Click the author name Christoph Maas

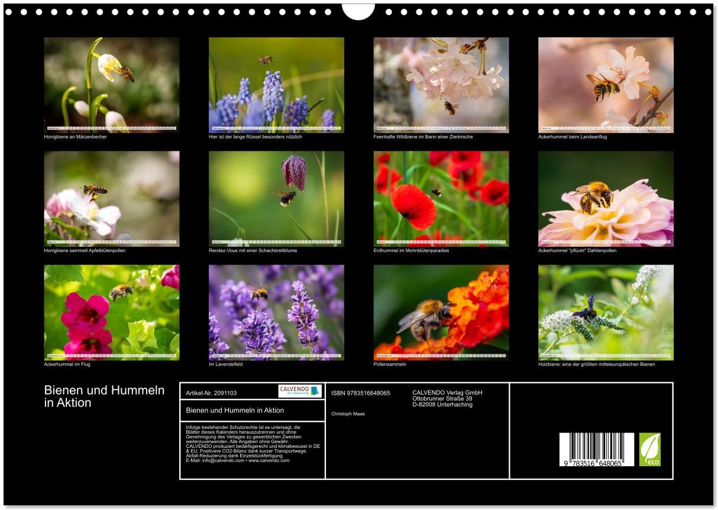coord(348,414)
